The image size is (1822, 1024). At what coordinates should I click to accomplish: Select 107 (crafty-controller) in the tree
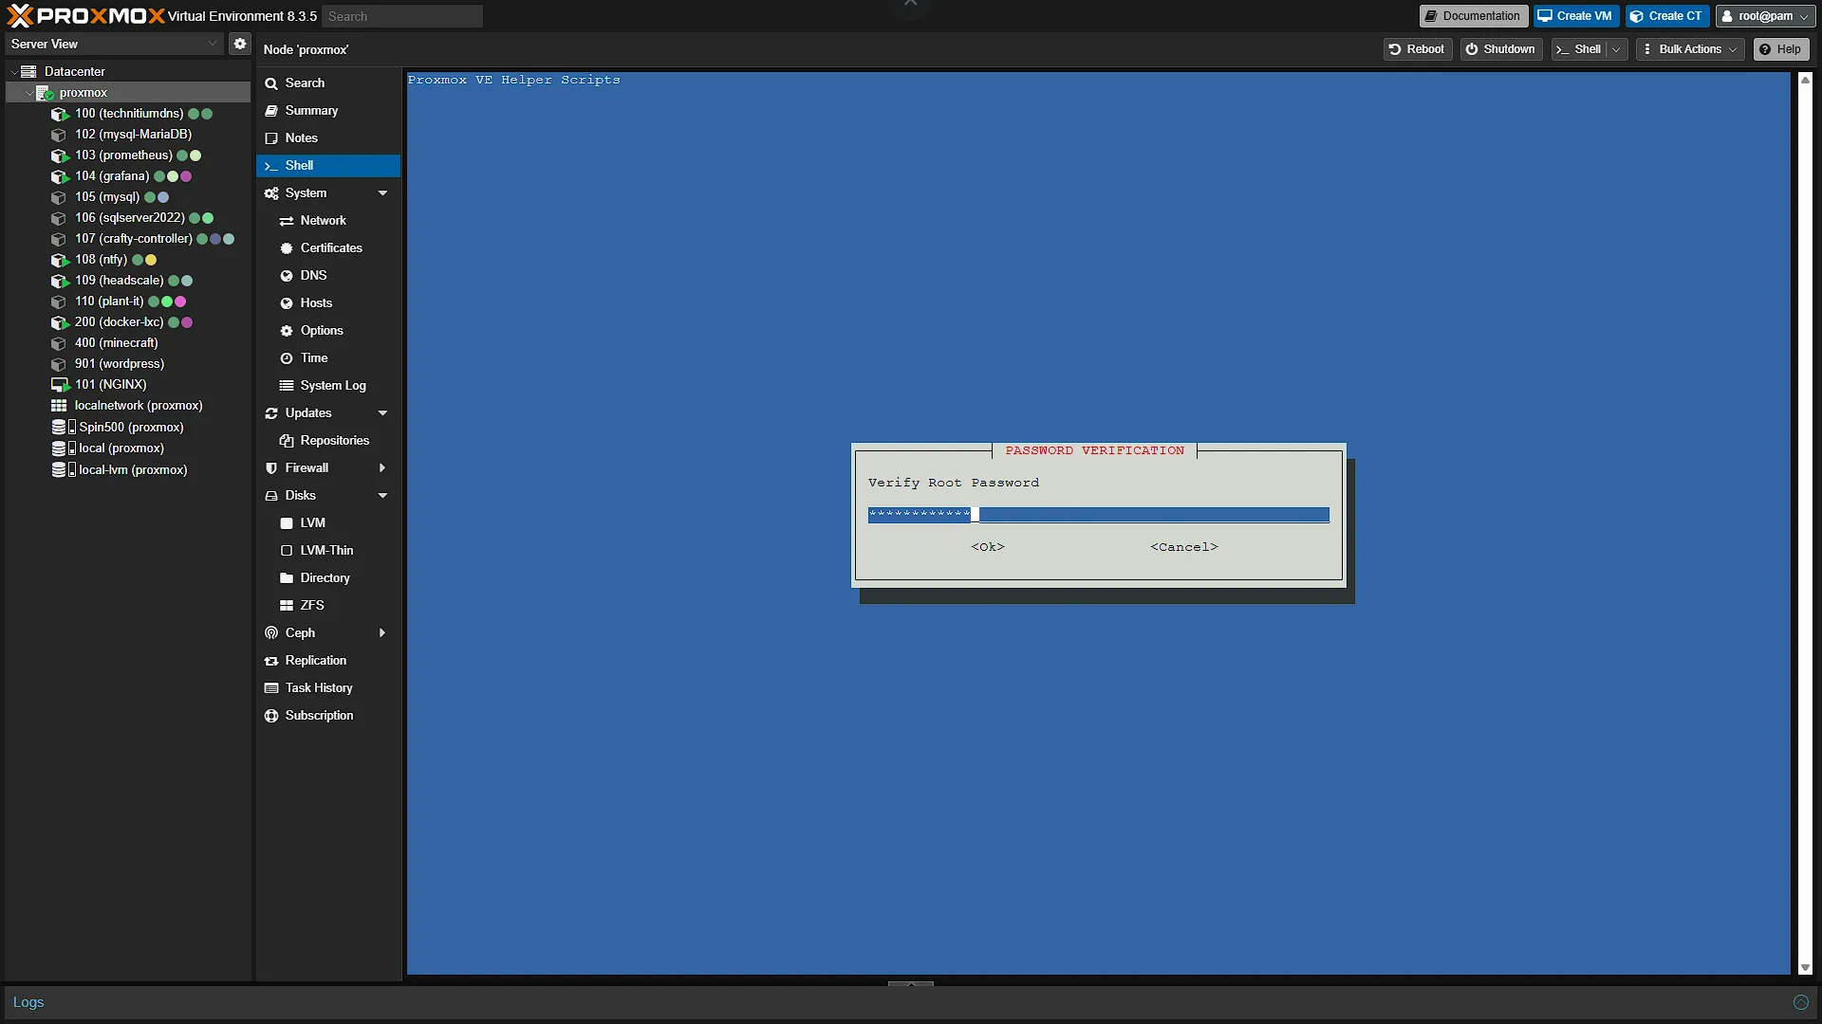coord(128,239)
